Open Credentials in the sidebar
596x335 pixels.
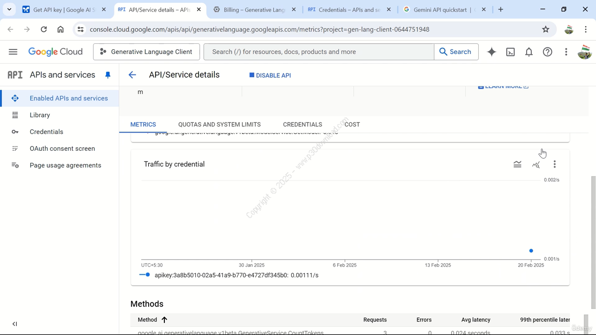pyautogui.click(x=60, y=132)
